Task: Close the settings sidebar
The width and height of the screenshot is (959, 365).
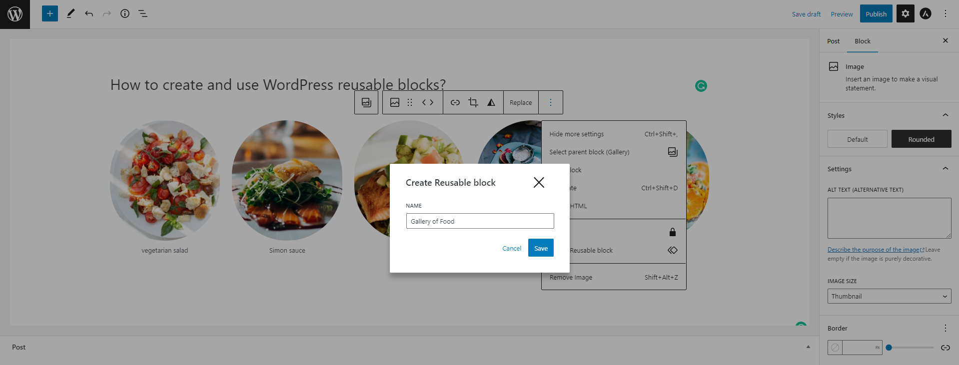Action: coord(946,40)
